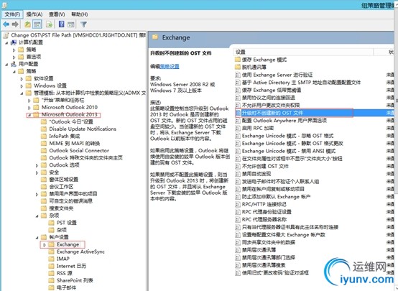
Task: Collapse the Microsoft Outlook 2013 node
Action: (x=29, y=115)
